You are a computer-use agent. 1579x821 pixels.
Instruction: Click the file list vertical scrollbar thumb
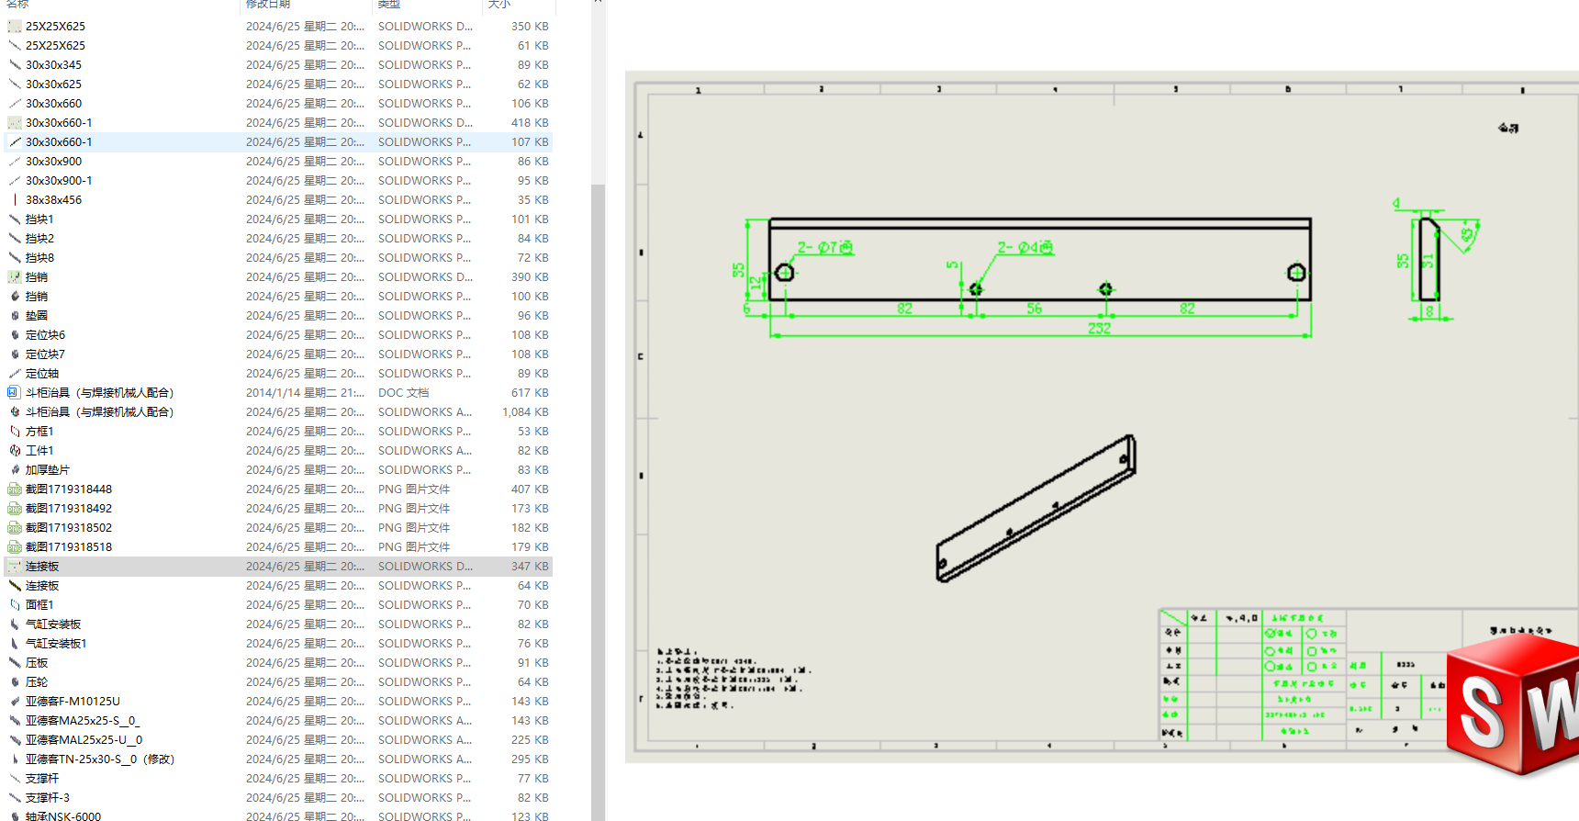coord(598,502)
